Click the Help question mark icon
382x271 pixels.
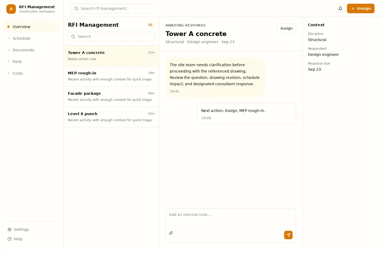pos(10,239)
